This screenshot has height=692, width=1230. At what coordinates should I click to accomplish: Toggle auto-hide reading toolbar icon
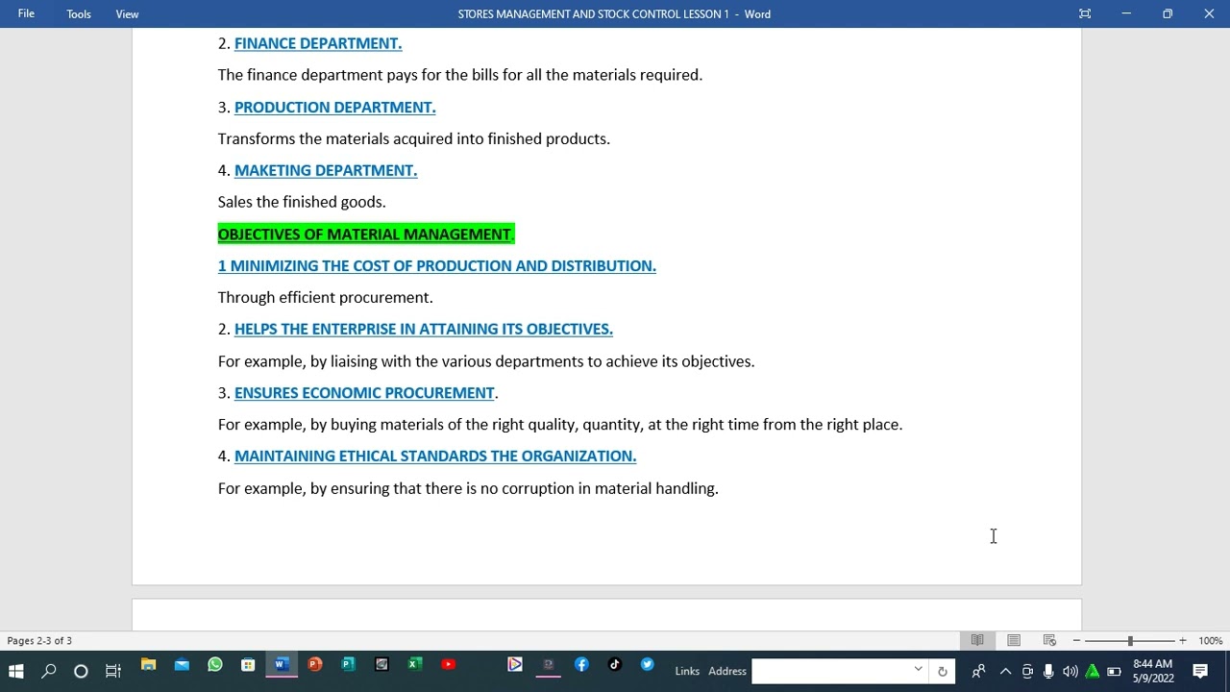pyautogui.click(x=1085, y=13)
